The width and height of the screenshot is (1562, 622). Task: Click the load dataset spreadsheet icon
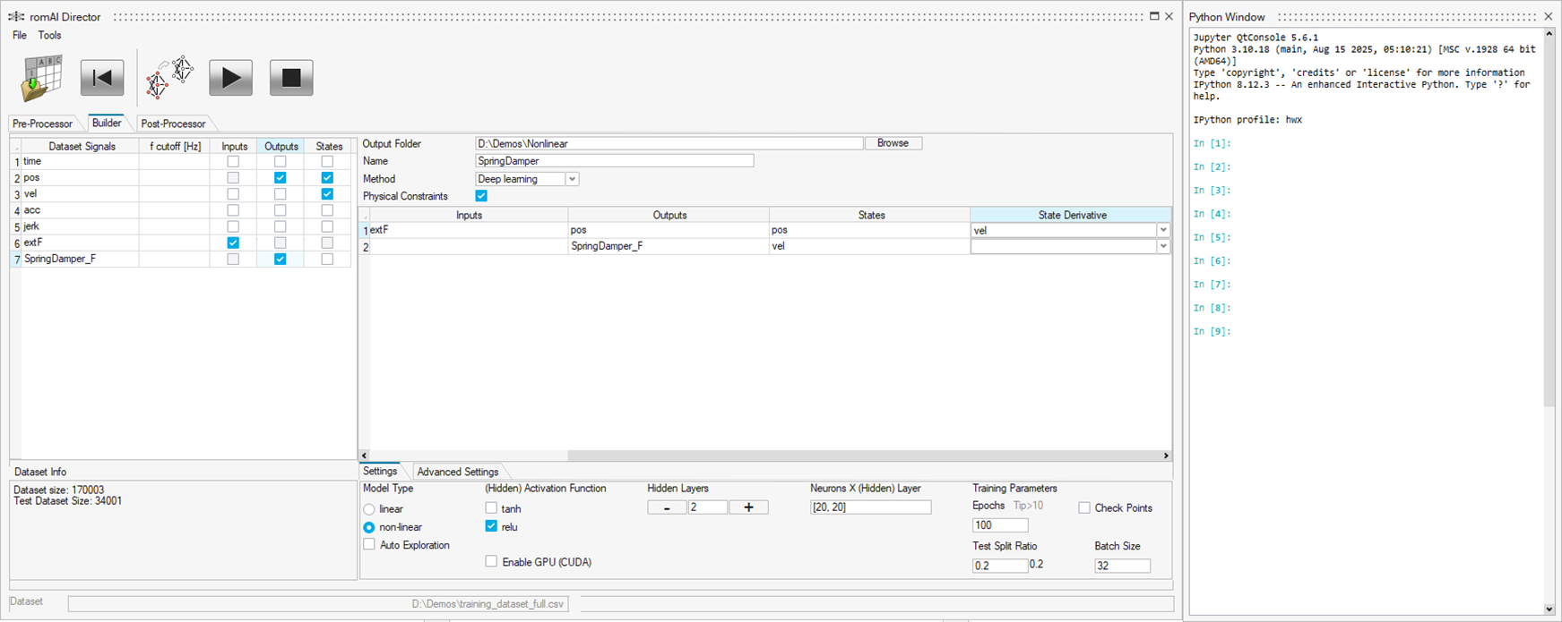click(41, 79)
